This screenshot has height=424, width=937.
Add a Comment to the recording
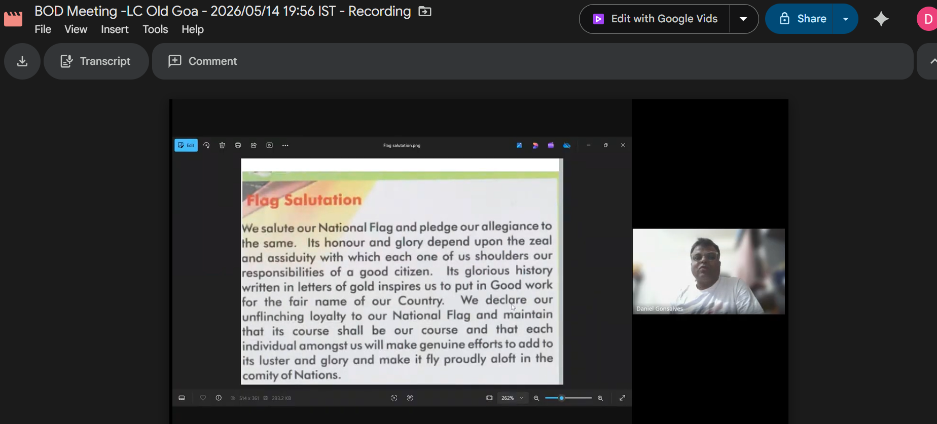(x=203, y=61)
